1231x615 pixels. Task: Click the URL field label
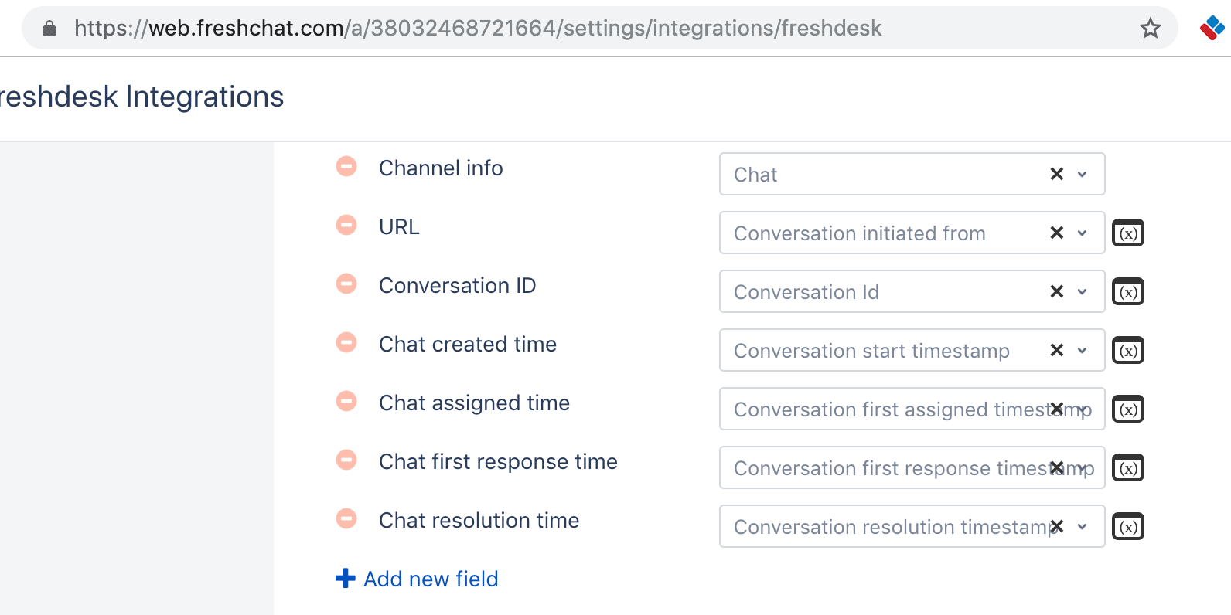(399, 226)
